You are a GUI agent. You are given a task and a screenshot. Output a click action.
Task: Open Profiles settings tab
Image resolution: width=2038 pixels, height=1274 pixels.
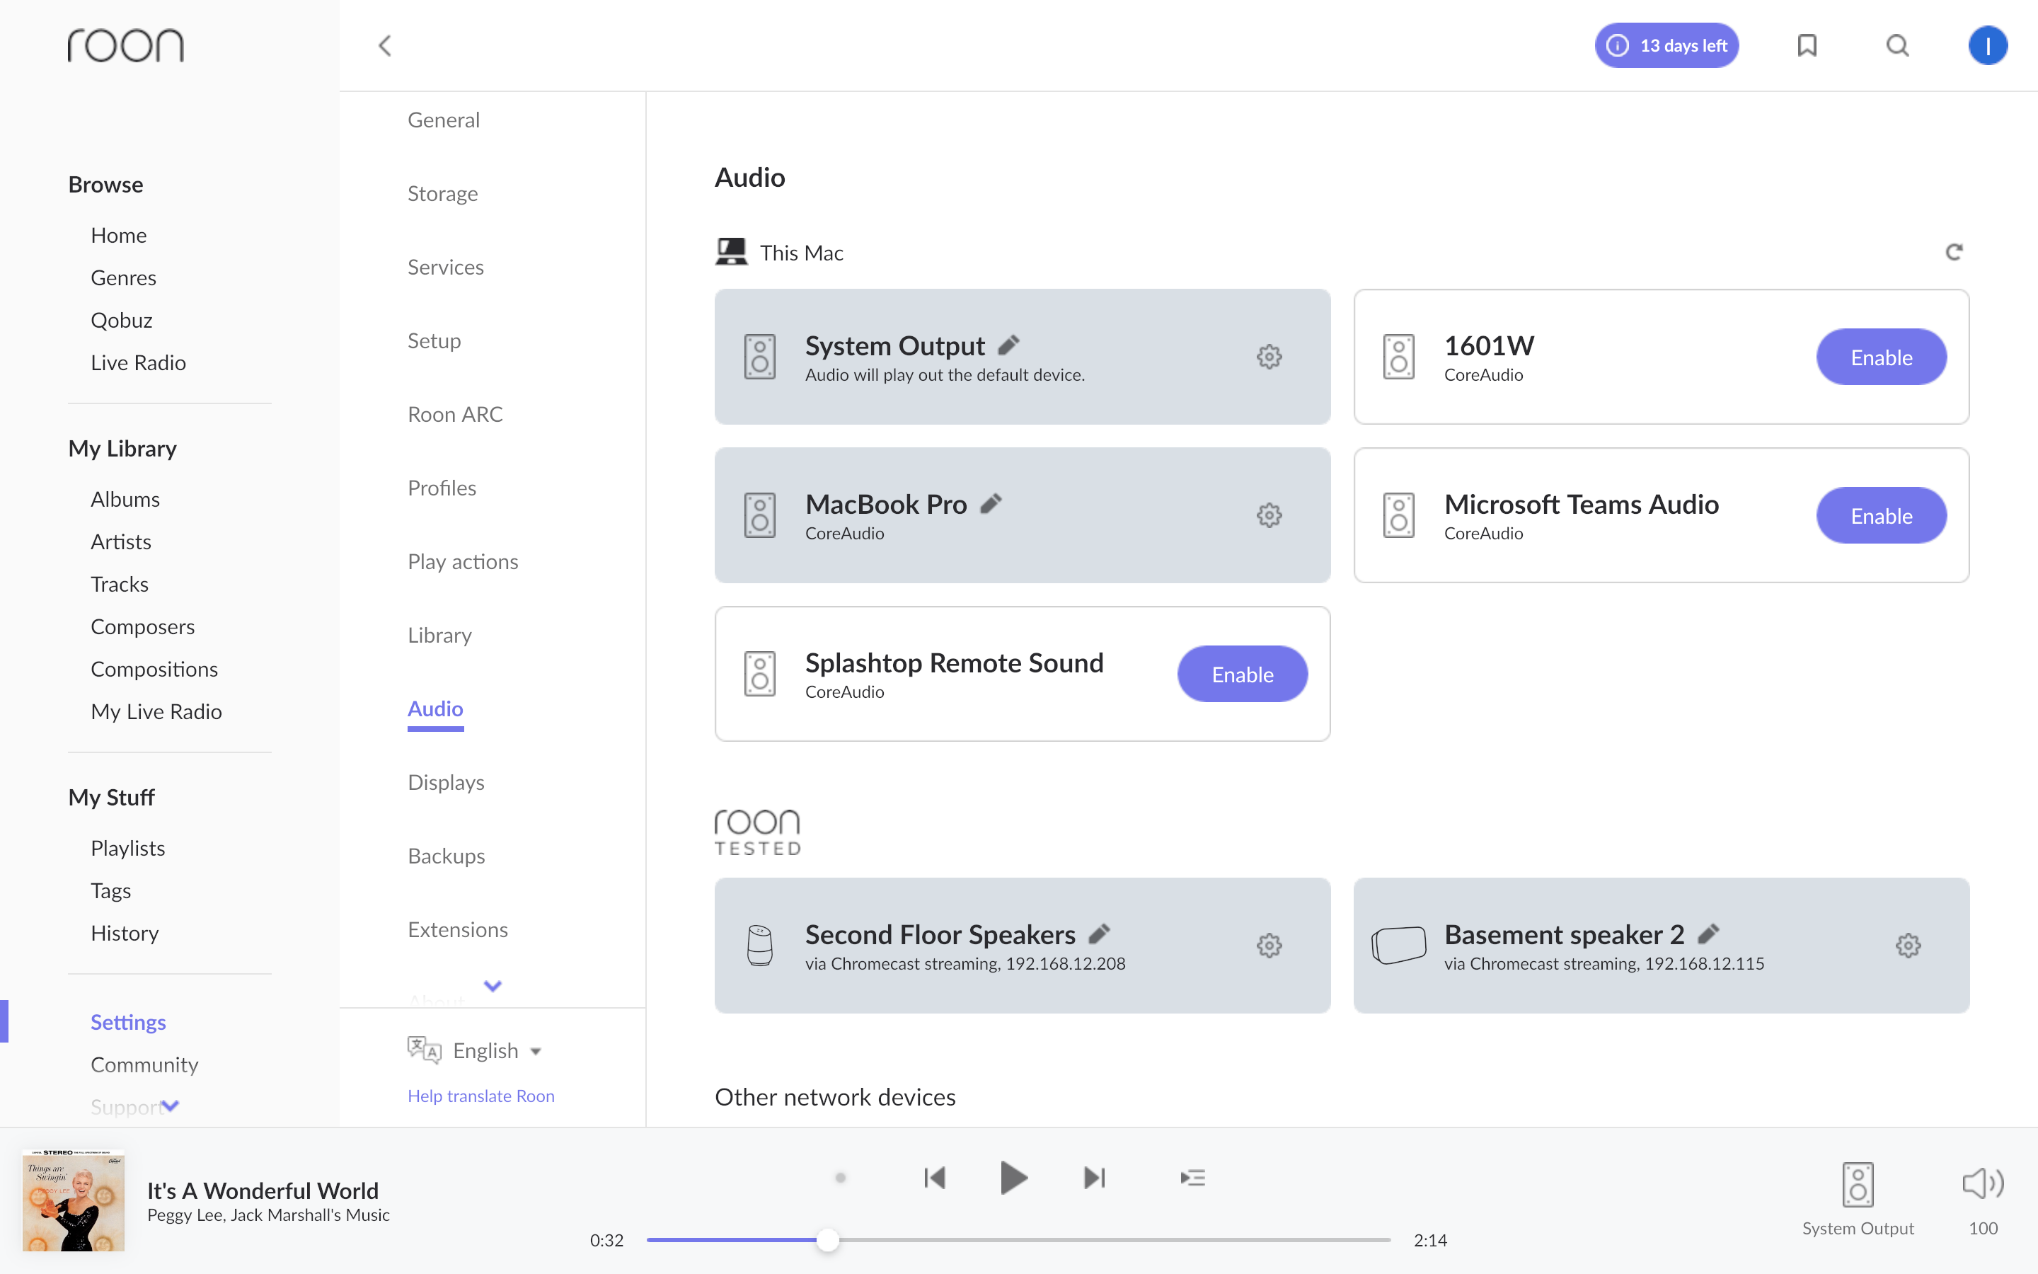(442, 487)
